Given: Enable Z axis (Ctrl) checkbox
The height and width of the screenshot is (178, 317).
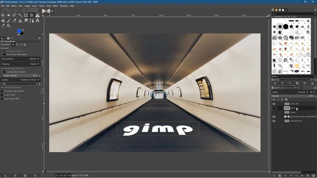Looking at the screenshot, I should (x=2, y=95).
